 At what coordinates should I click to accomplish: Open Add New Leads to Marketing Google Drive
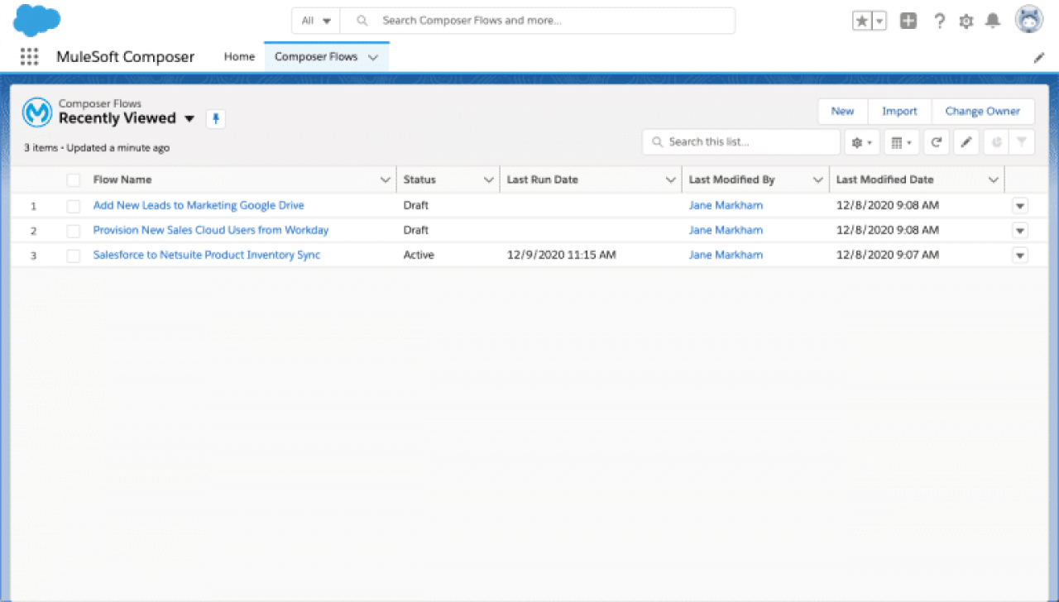coord(199,205)
